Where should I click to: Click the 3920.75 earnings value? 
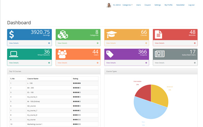[40, 32]
